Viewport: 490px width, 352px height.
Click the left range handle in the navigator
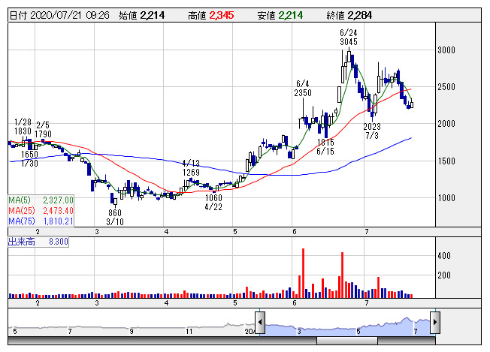point(259,322)
